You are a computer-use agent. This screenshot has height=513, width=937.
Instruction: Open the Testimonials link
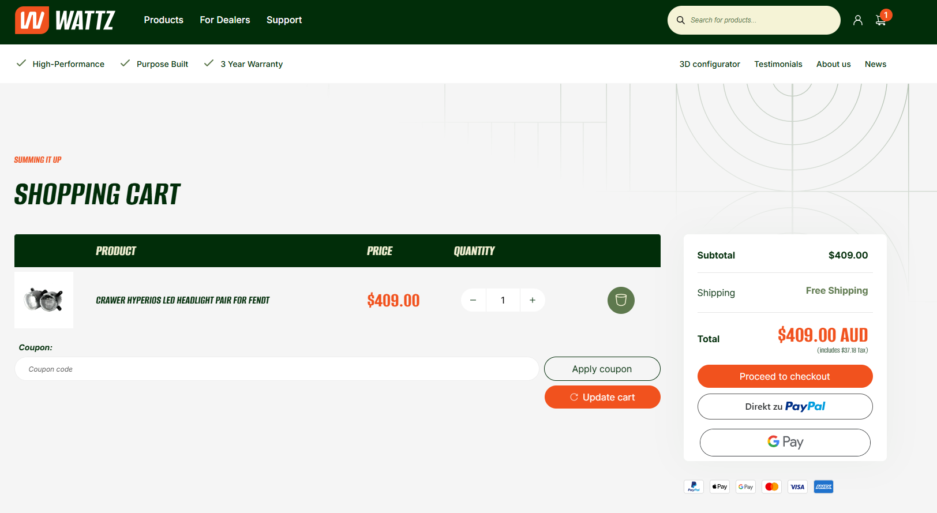point(778,64)
